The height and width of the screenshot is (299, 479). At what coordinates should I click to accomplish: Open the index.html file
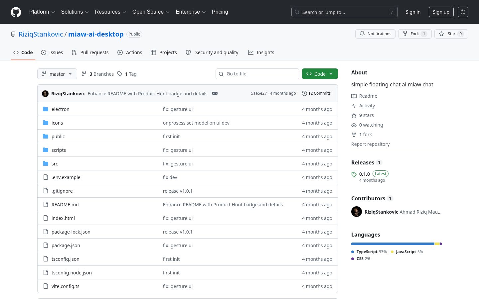pos(63,218)
